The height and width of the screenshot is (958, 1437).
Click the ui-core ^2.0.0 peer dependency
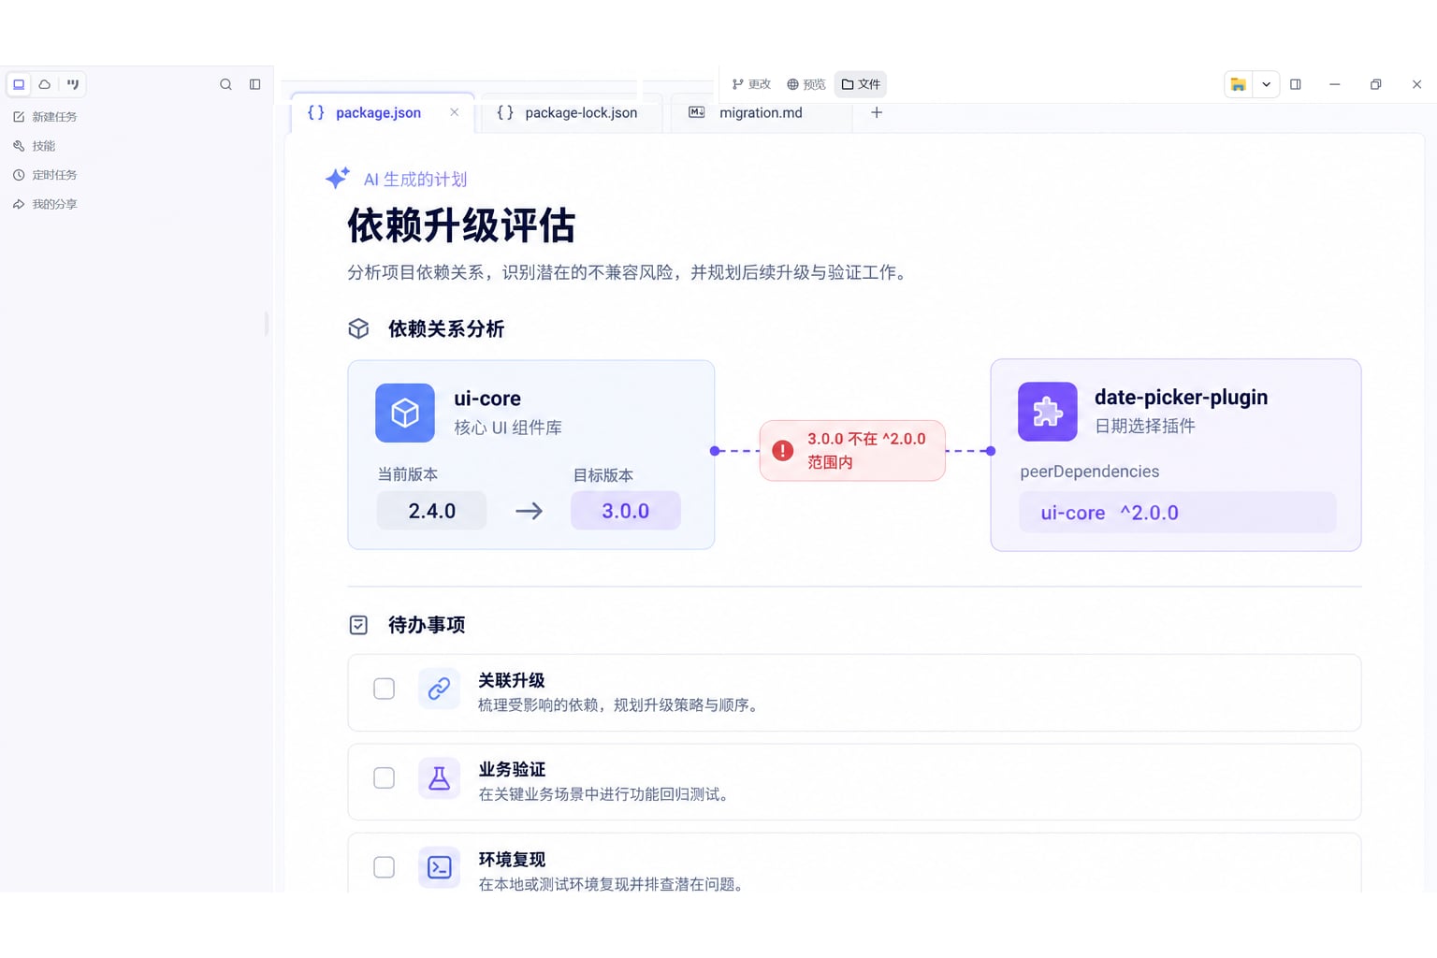point(1177,513)
